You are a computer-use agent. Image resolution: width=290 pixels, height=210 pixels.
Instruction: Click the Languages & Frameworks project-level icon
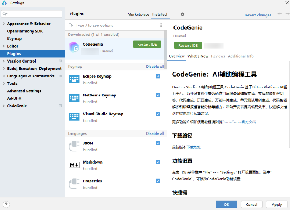click(x=60, y=76)
